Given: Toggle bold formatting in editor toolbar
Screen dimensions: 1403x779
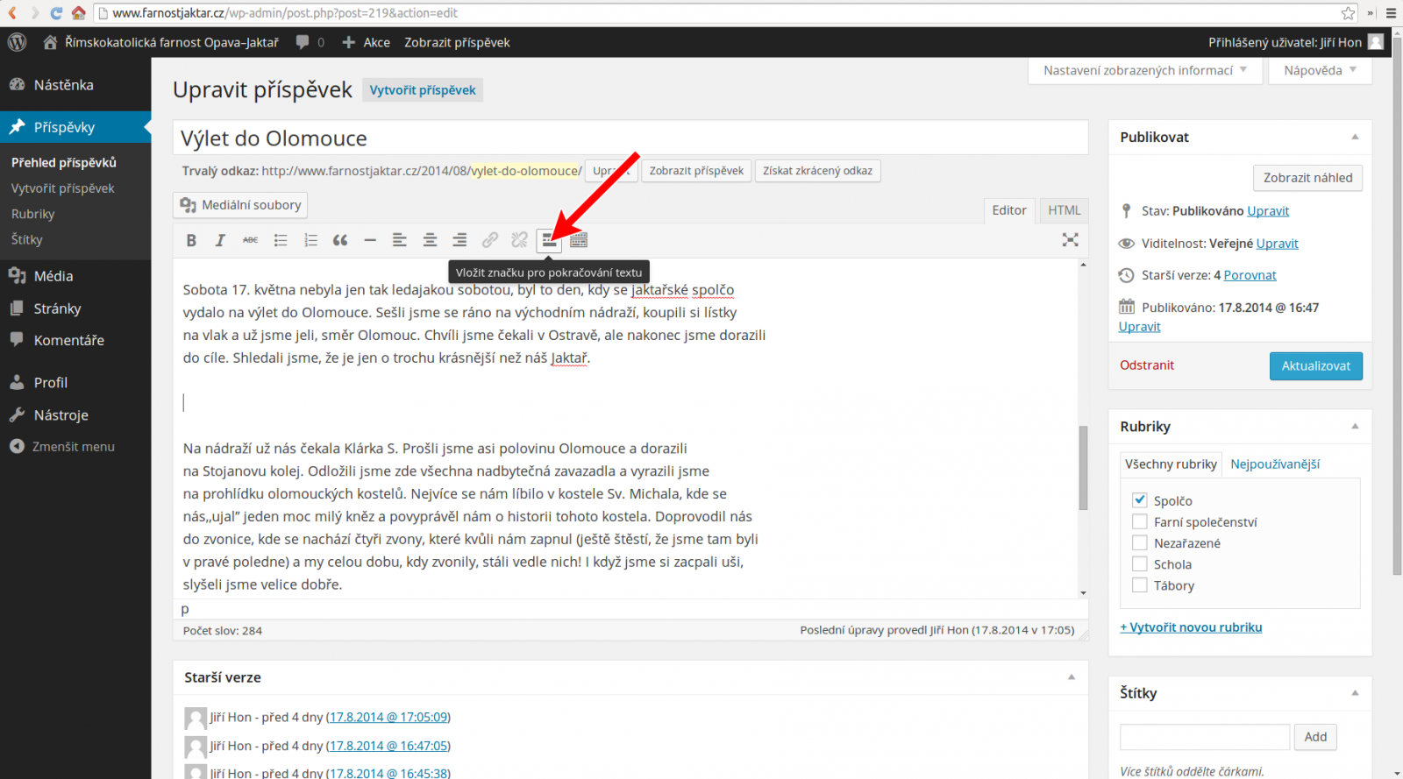Looking at the screenshot, I should pos(191,240).
